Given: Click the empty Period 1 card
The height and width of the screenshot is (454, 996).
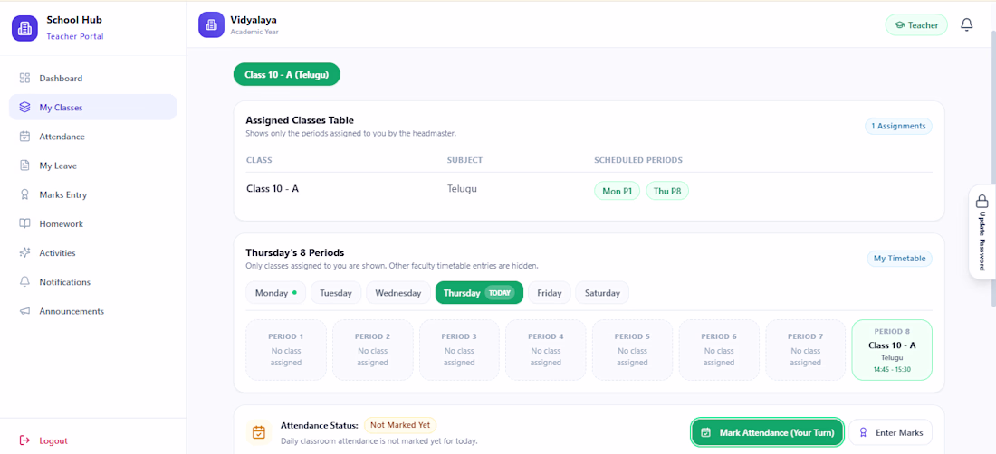Looking at the screenshot, I should point(286,350).
